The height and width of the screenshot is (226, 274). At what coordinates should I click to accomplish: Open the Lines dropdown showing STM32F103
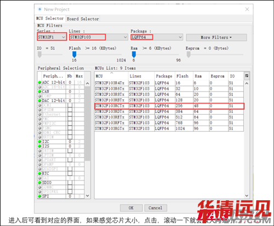tap(99, 37)
